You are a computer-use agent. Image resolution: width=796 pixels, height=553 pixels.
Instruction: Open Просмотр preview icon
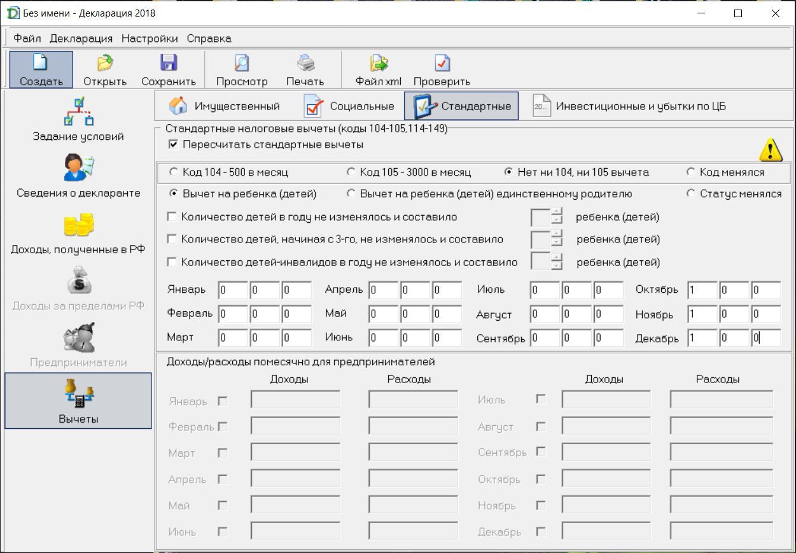(x=242, y=69)
